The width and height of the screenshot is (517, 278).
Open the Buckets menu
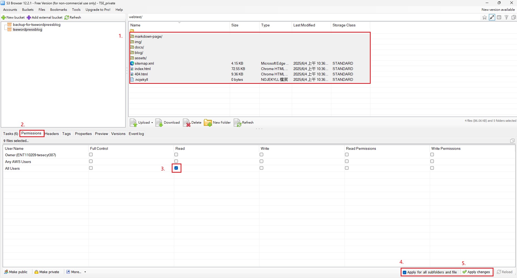28,10
